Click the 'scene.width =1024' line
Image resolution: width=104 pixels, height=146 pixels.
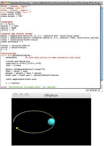pyautogui.click(x=11, y=14)
